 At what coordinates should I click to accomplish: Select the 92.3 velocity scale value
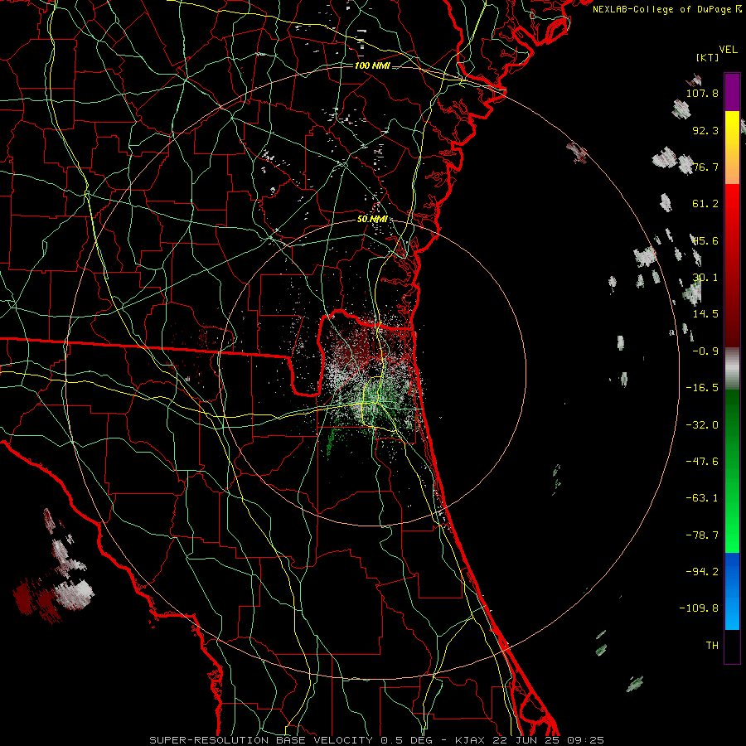coord(705,130)
